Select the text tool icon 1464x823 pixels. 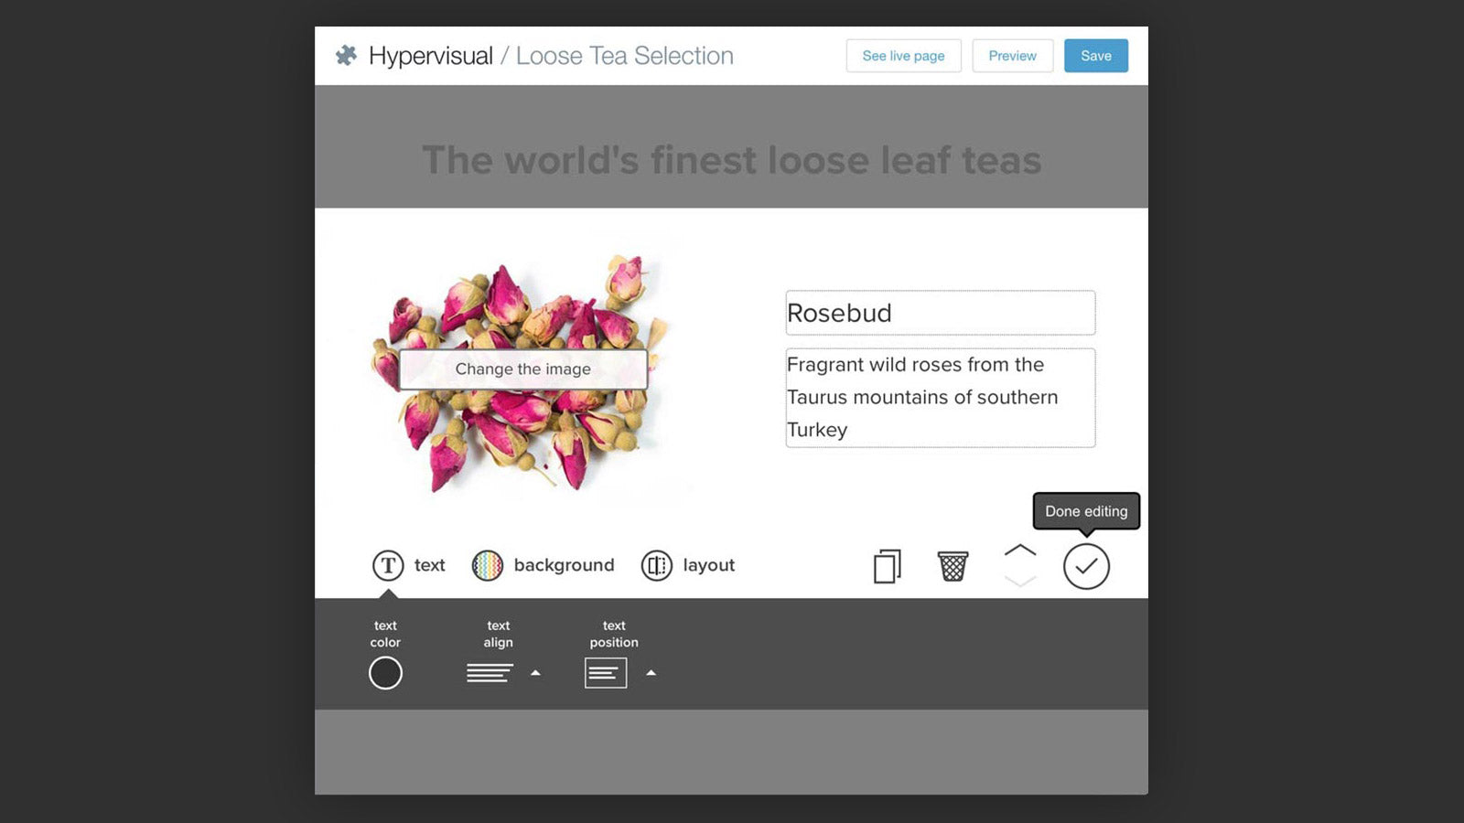click(388, 565)
